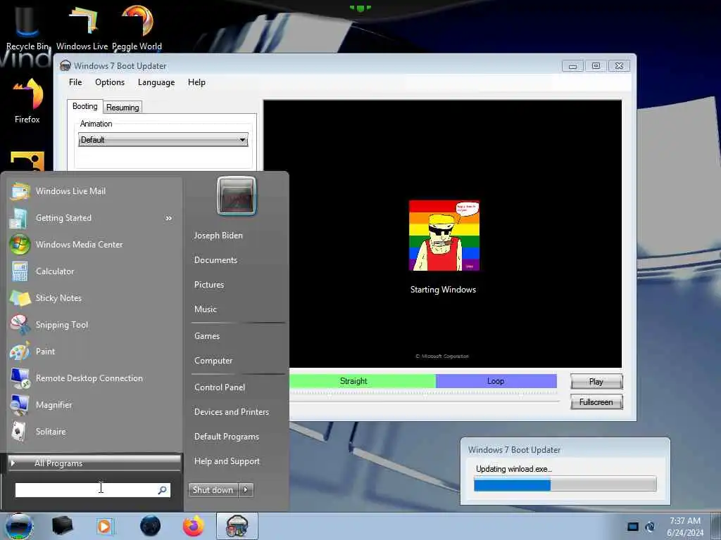Image resolution: width=721 pixels, height=540 pixels.
Task: Open the Snipping Tool
Action: click(94, 325)
